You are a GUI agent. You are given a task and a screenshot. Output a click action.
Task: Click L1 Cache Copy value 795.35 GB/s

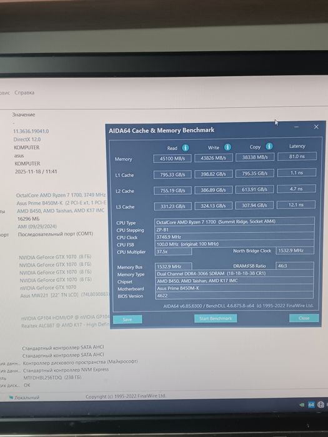click(x=255, y=173)
